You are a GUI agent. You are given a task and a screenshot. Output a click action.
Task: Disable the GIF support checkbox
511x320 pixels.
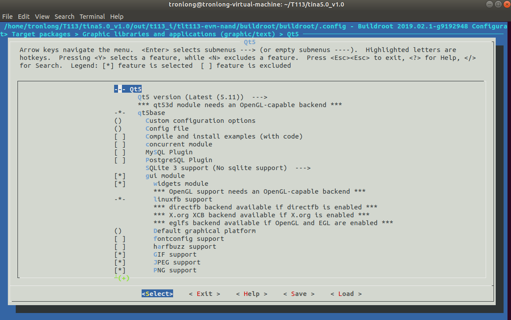pos(120,254)
